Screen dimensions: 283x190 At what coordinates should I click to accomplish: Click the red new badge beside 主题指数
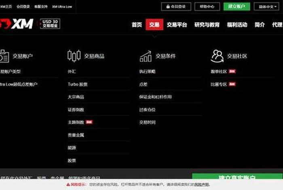coord(89,122)
